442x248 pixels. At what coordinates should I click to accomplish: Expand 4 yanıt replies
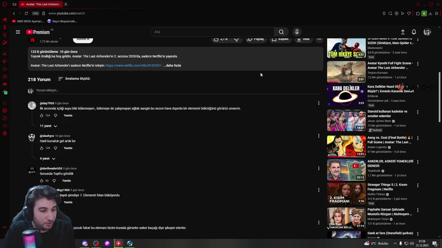click(47, 158)
